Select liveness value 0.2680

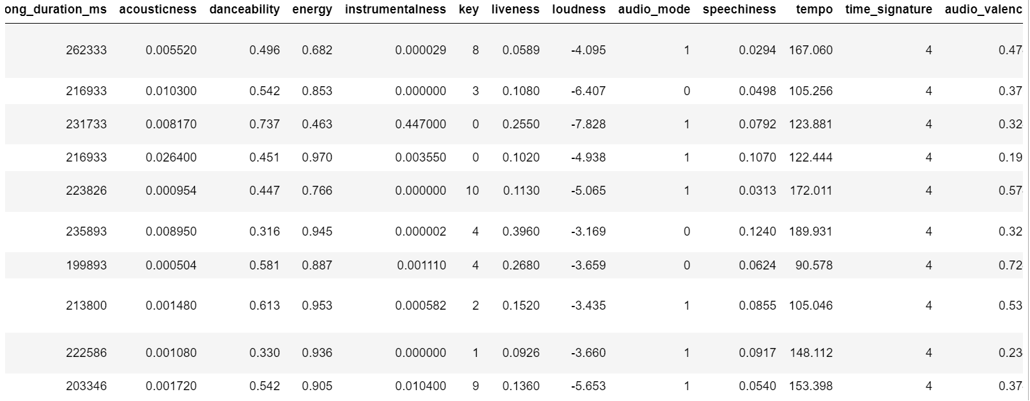pos(521,266)
